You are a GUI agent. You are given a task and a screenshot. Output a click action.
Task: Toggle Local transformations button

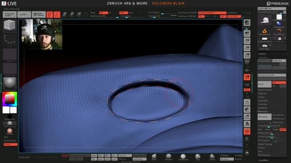247,77
